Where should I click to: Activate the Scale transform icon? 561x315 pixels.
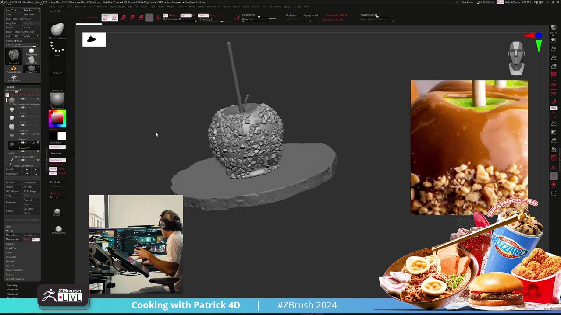point(132,17)
